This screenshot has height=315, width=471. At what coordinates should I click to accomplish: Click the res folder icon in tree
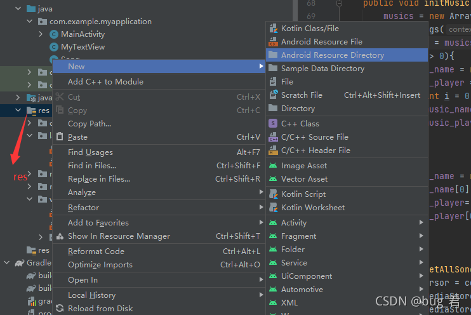(31, 111)
